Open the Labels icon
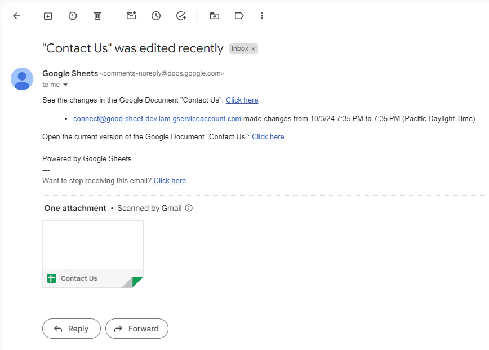The image size is (489, 350). [x=239, y=16]
